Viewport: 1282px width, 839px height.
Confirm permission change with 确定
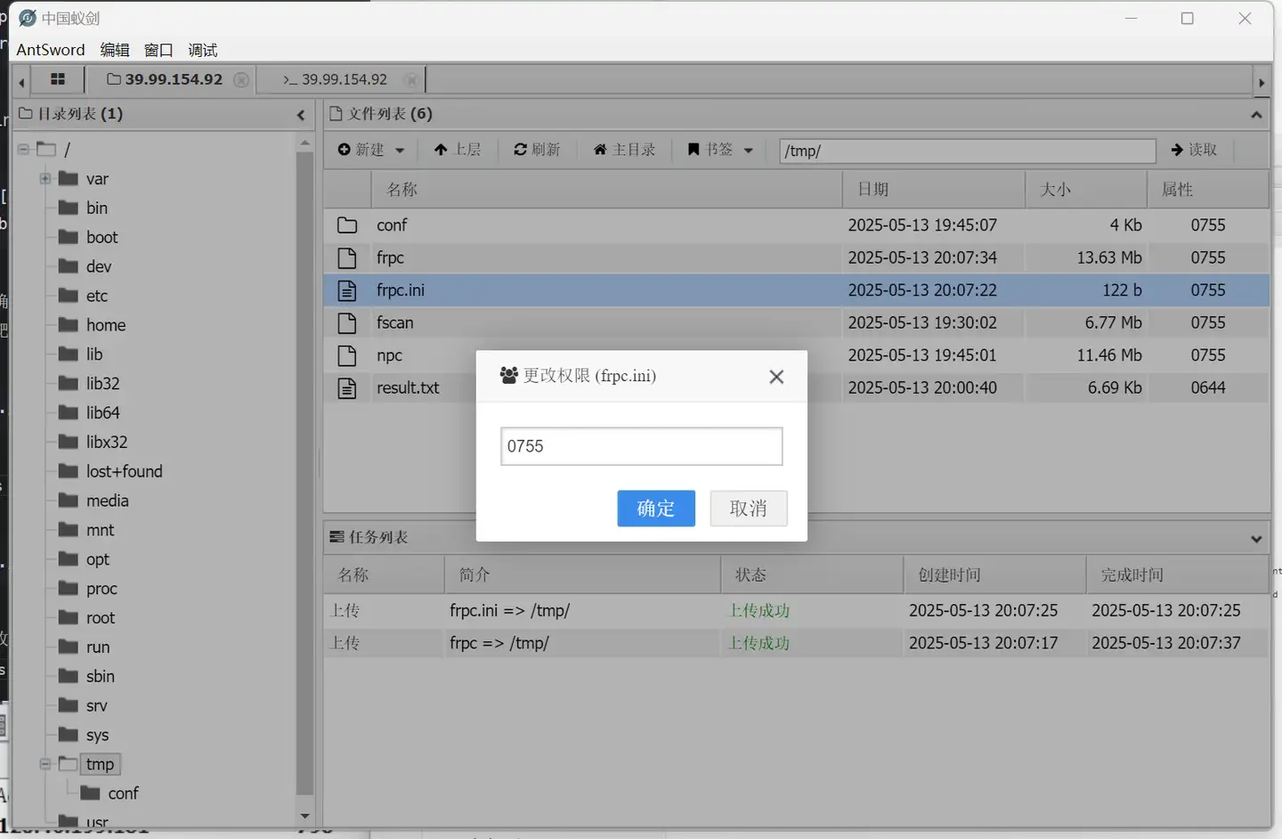[x=656, y=509]
